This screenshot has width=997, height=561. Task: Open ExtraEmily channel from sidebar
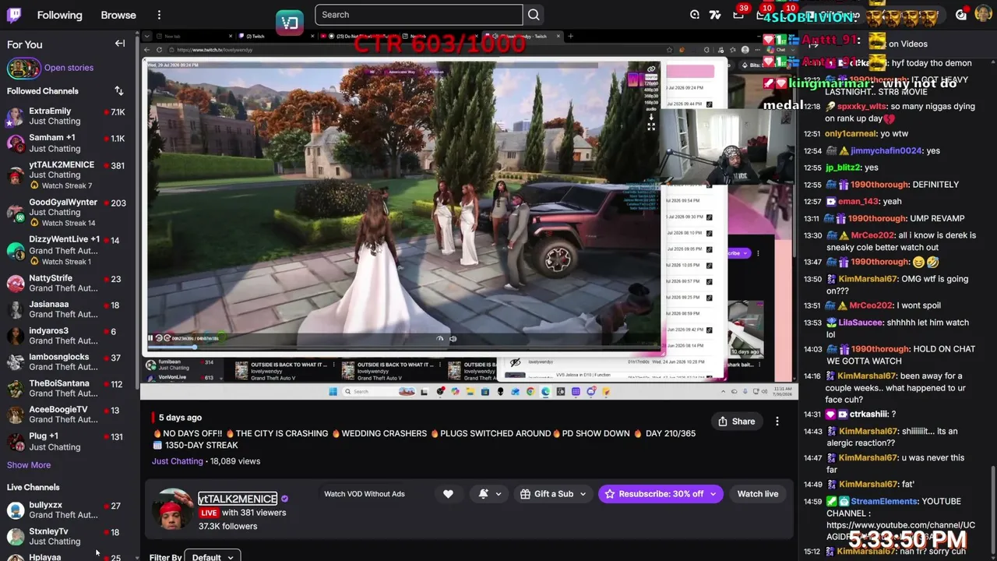coord(69,116)
